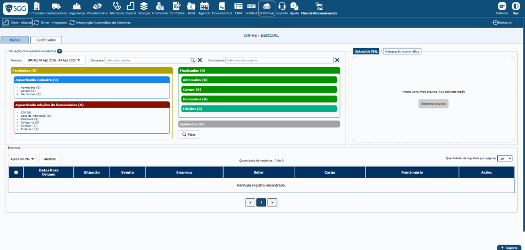Open the Período date range dropdown

click(x=54, y=60)
